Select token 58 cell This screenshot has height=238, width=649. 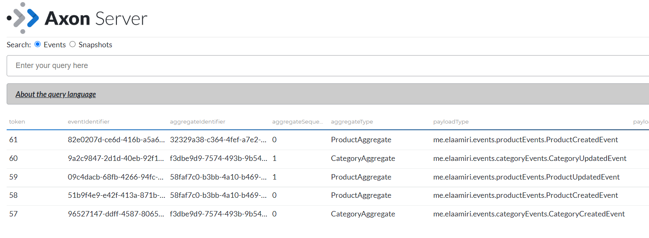point(13,195)
